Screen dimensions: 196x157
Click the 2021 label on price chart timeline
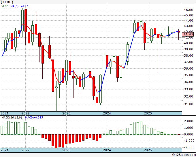[x=5, y=113]
